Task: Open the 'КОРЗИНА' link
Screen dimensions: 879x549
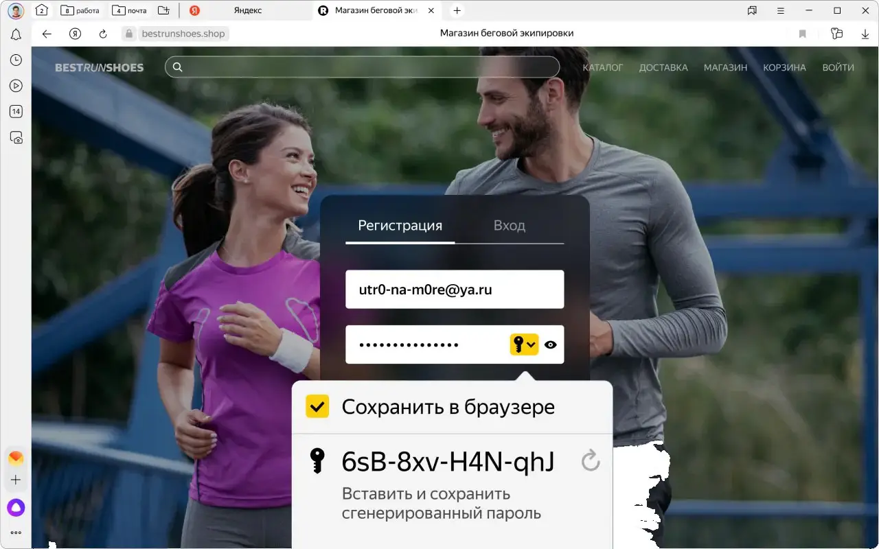Action: click(x=784, y=67)
